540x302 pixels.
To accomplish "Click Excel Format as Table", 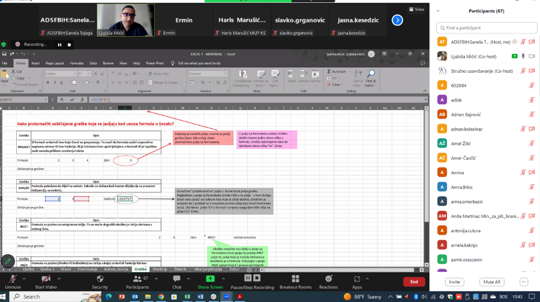I will click(x=261, y=79).
